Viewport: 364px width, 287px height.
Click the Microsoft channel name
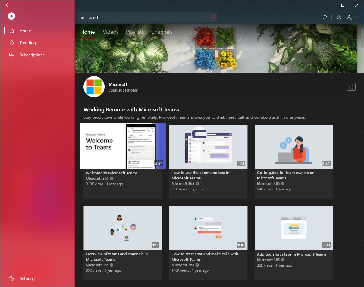tap(118, 84)
